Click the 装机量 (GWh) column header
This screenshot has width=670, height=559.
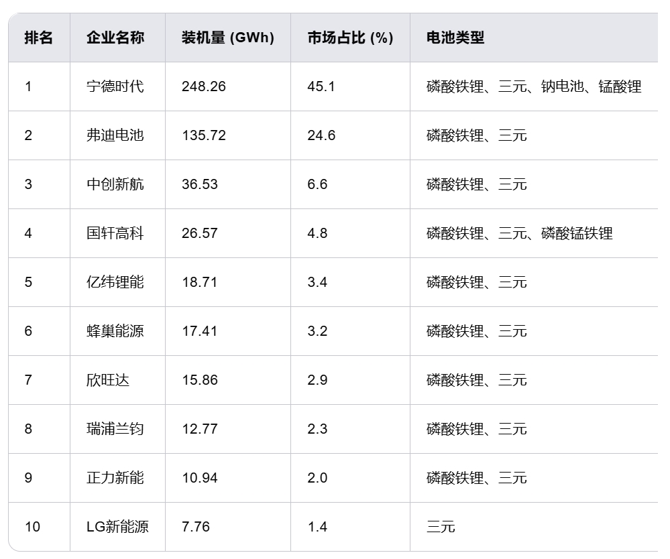227,38
